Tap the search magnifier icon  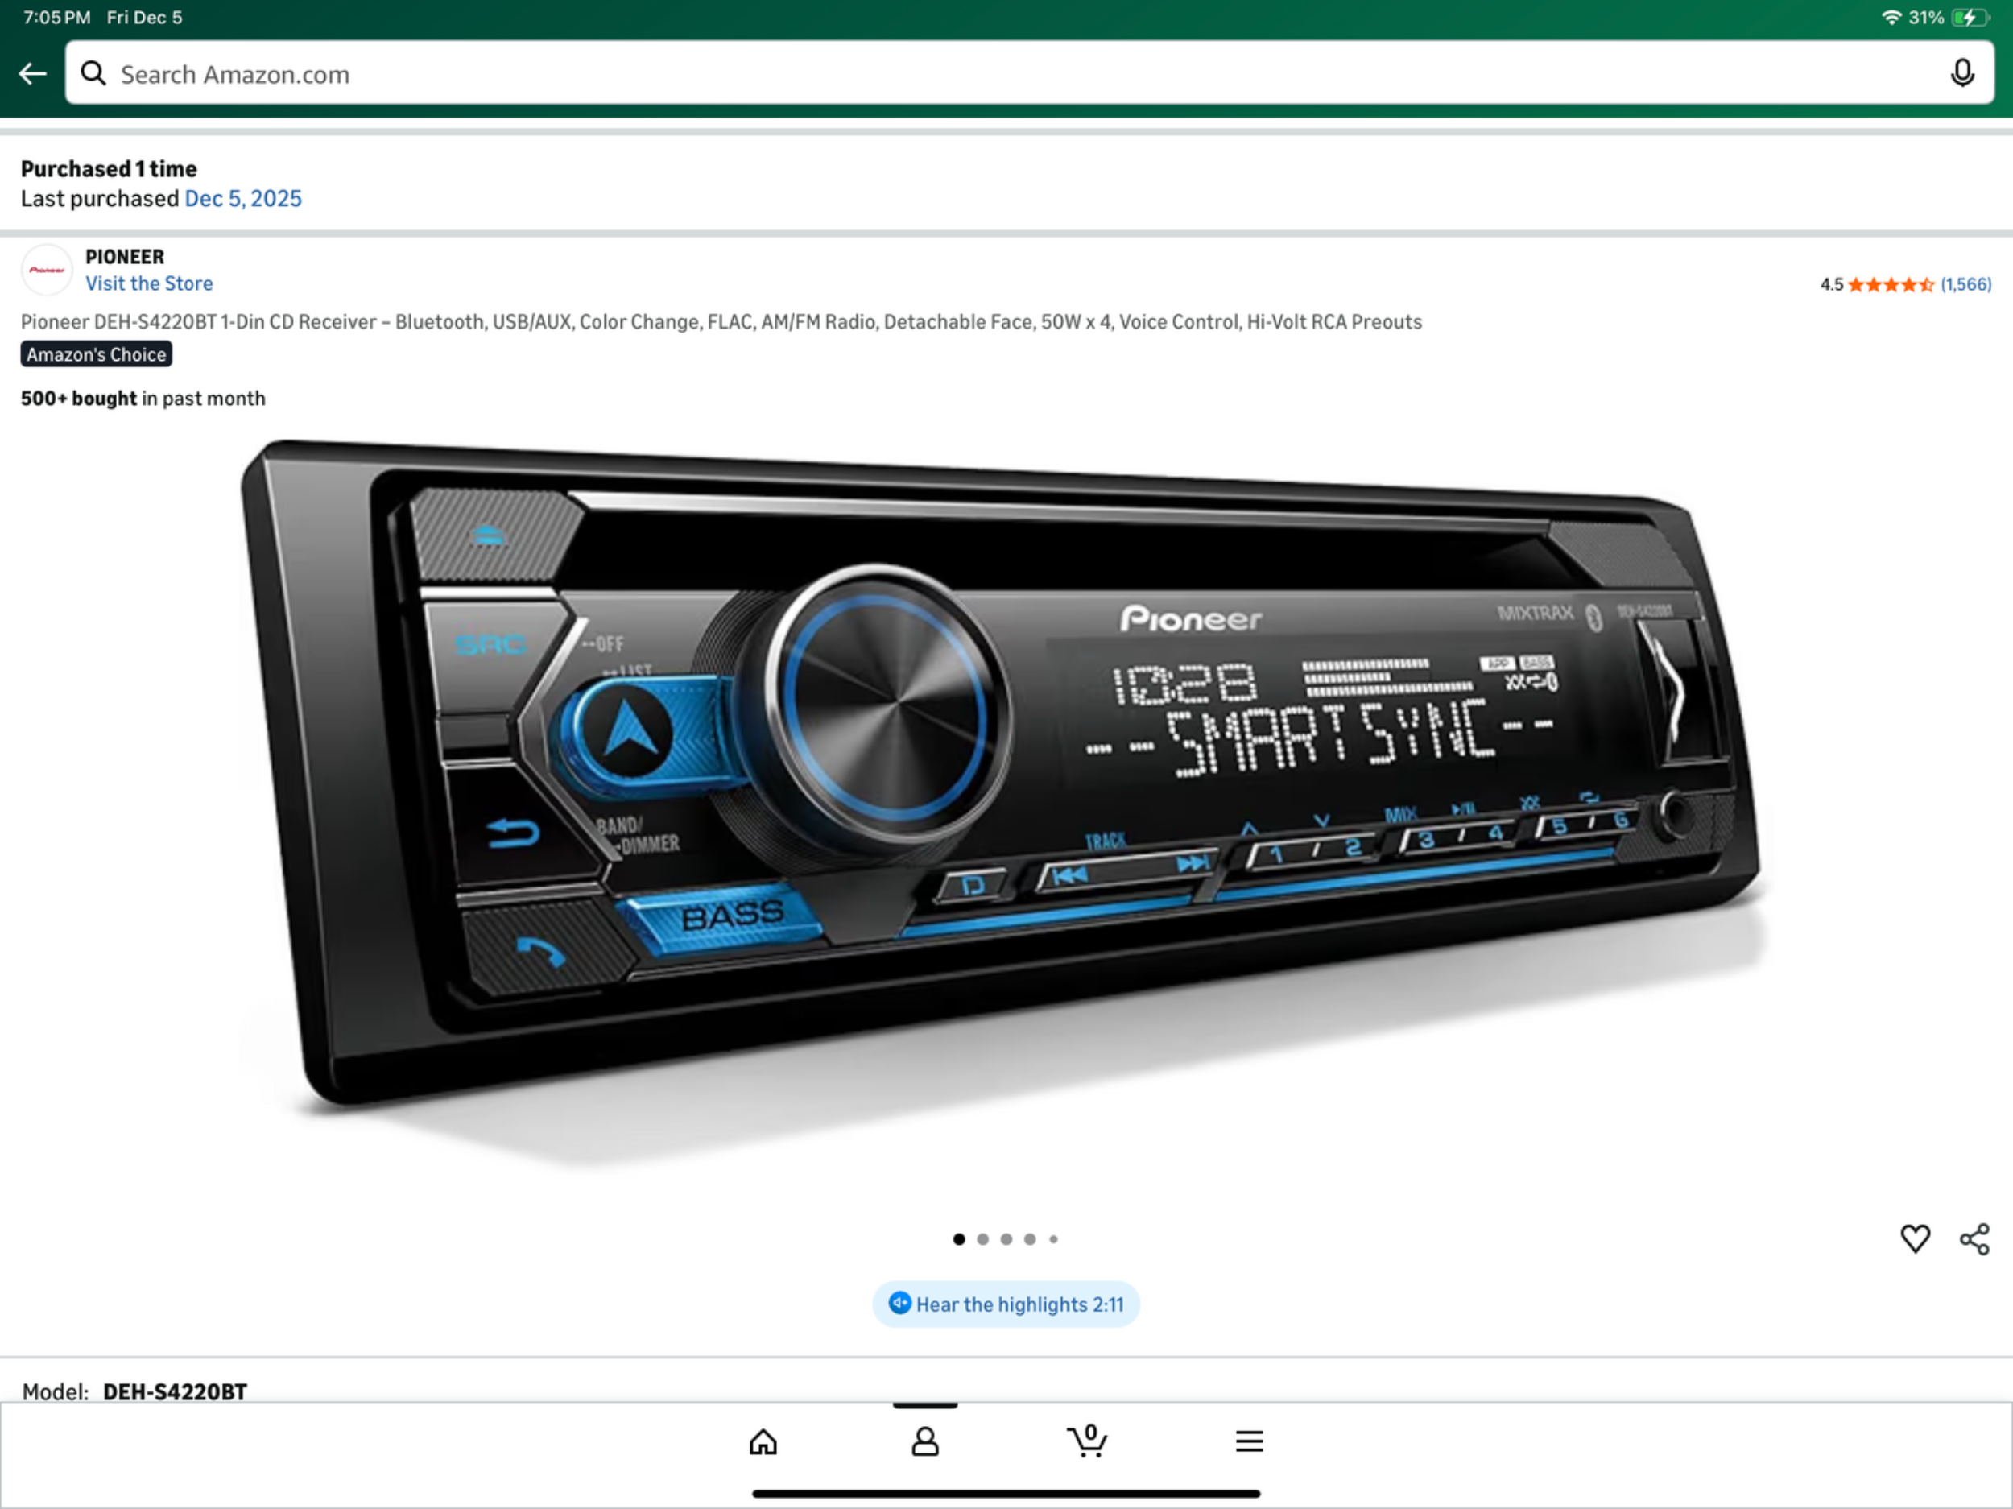(x=93, y=74)
